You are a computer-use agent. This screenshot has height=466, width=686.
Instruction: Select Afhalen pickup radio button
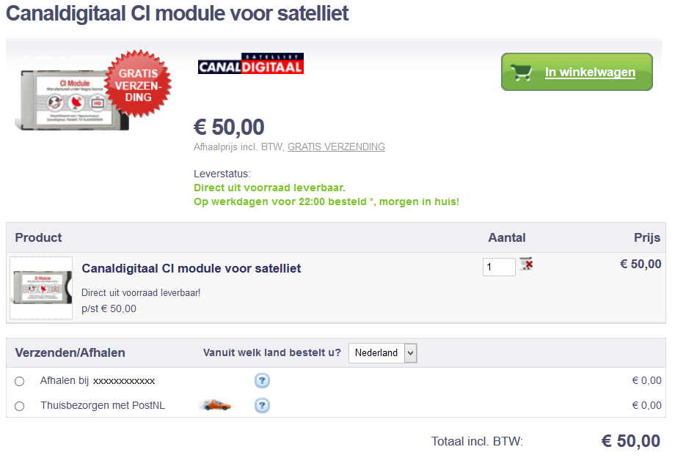(20, 381)
